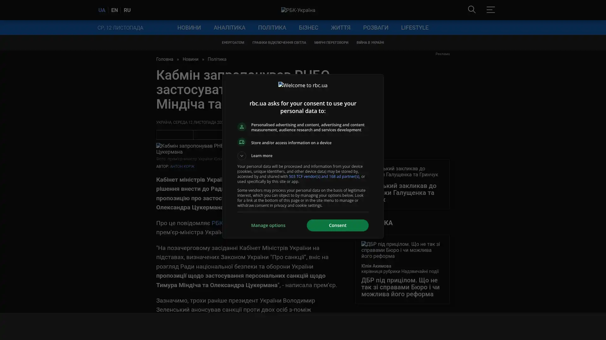This screenshot has width=606, height=340.
Task: Open the site search magnifier icon
Action: point(472,10)
